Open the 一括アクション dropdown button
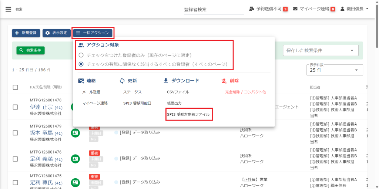 tap(93, 33)
